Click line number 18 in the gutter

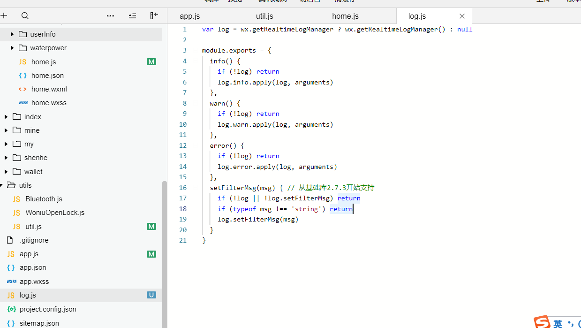[x=183, y=209]
